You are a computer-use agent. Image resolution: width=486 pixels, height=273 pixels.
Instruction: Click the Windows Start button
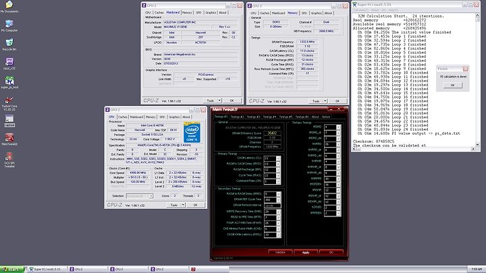click(x=12, y=269)
